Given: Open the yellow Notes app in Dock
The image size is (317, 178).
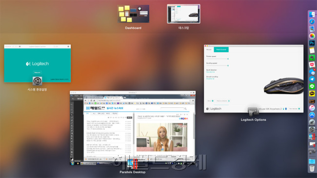Looking at the screenshot, I should [312, 50].
